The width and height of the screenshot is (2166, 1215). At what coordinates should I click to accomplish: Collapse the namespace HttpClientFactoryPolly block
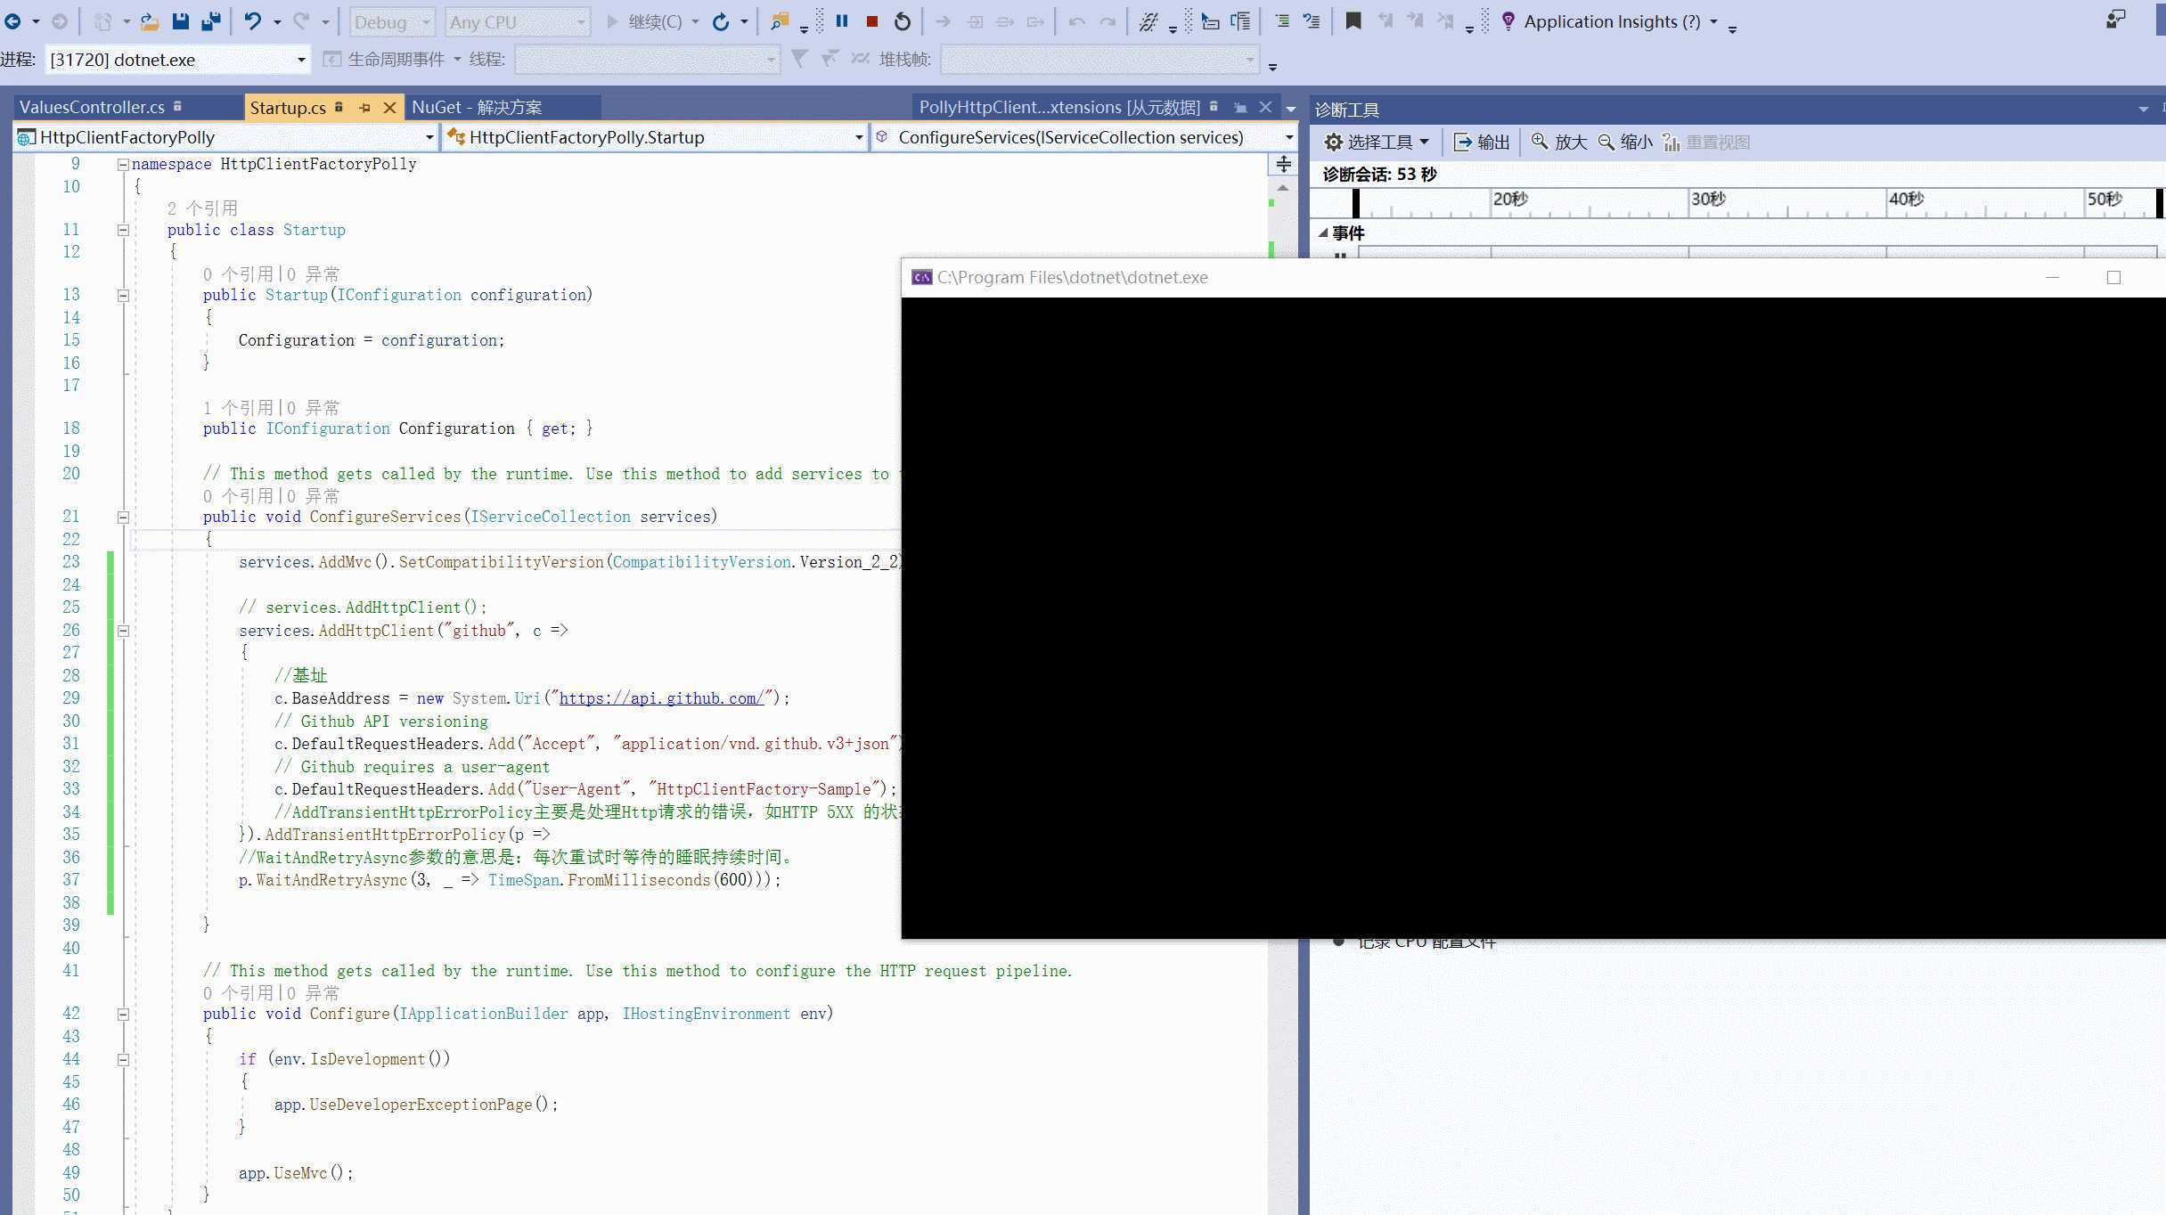(123, 164)
